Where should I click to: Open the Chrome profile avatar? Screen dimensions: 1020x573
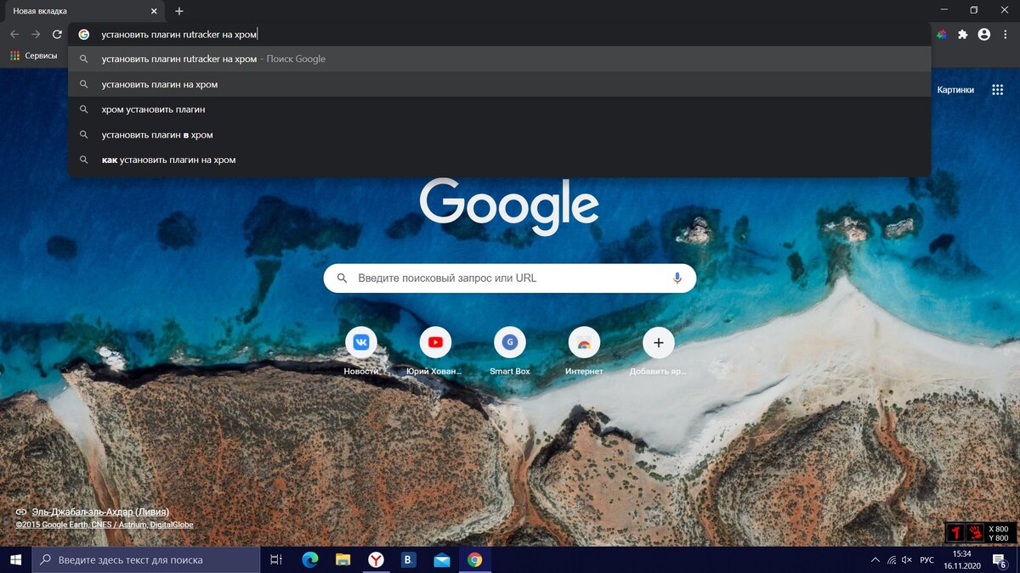984,35
